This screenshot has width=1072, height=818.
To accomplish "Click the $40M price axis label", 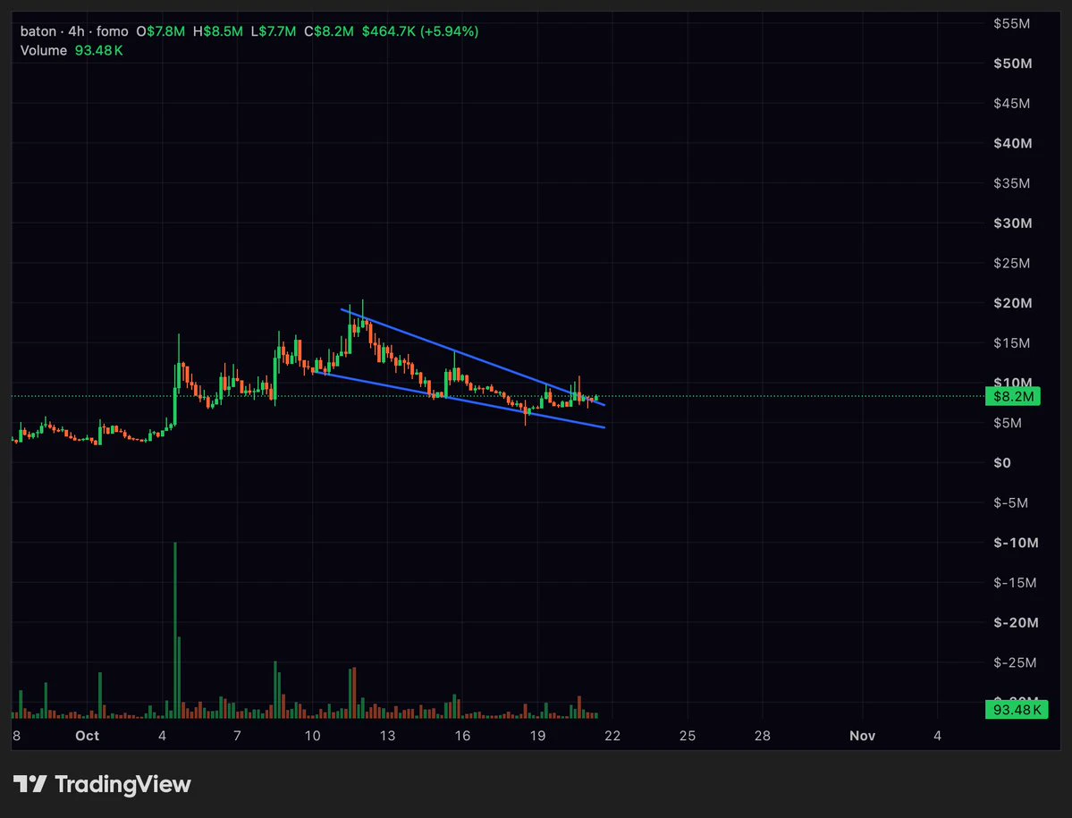I will tap(1012, 144).
